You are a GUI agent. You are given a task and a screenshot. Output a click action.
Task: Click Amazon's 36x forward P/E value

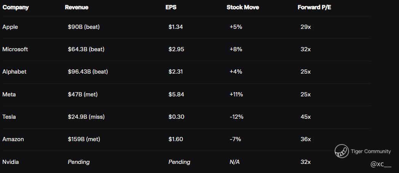click(x=306, y=139)
